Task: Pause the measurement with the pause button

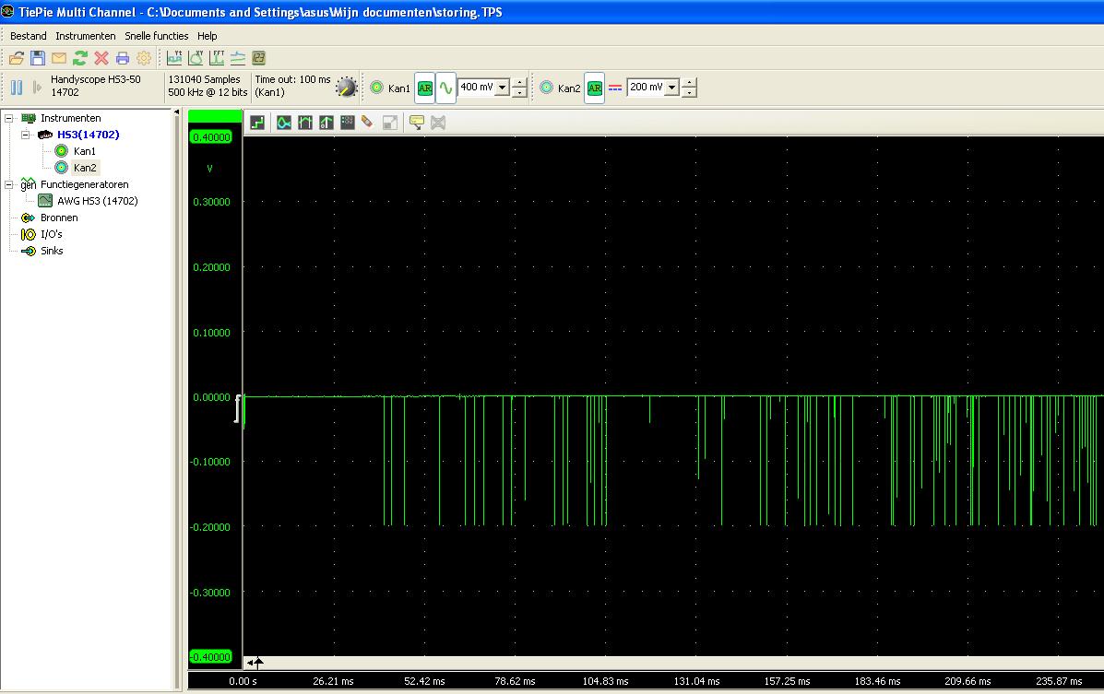Action: coord(17,88)
